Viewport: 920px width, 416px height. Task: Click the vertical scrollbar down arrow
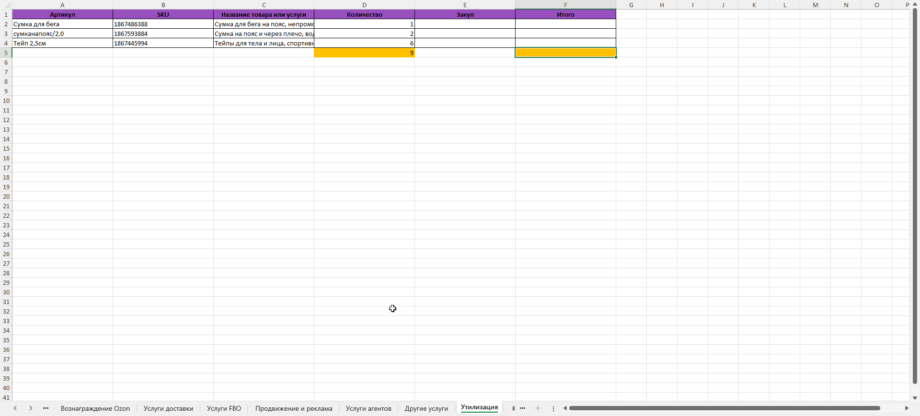pos(915,398)
